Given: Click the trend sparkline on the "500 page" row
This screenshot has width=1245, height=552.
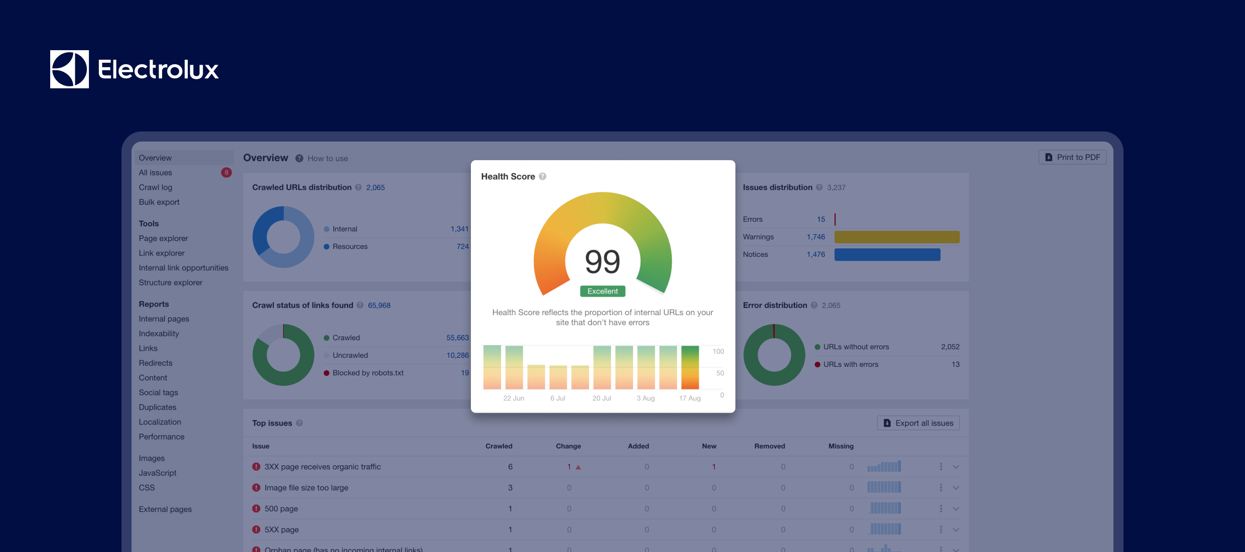Looking at the screenshot, I should click(x=884, y=508).
